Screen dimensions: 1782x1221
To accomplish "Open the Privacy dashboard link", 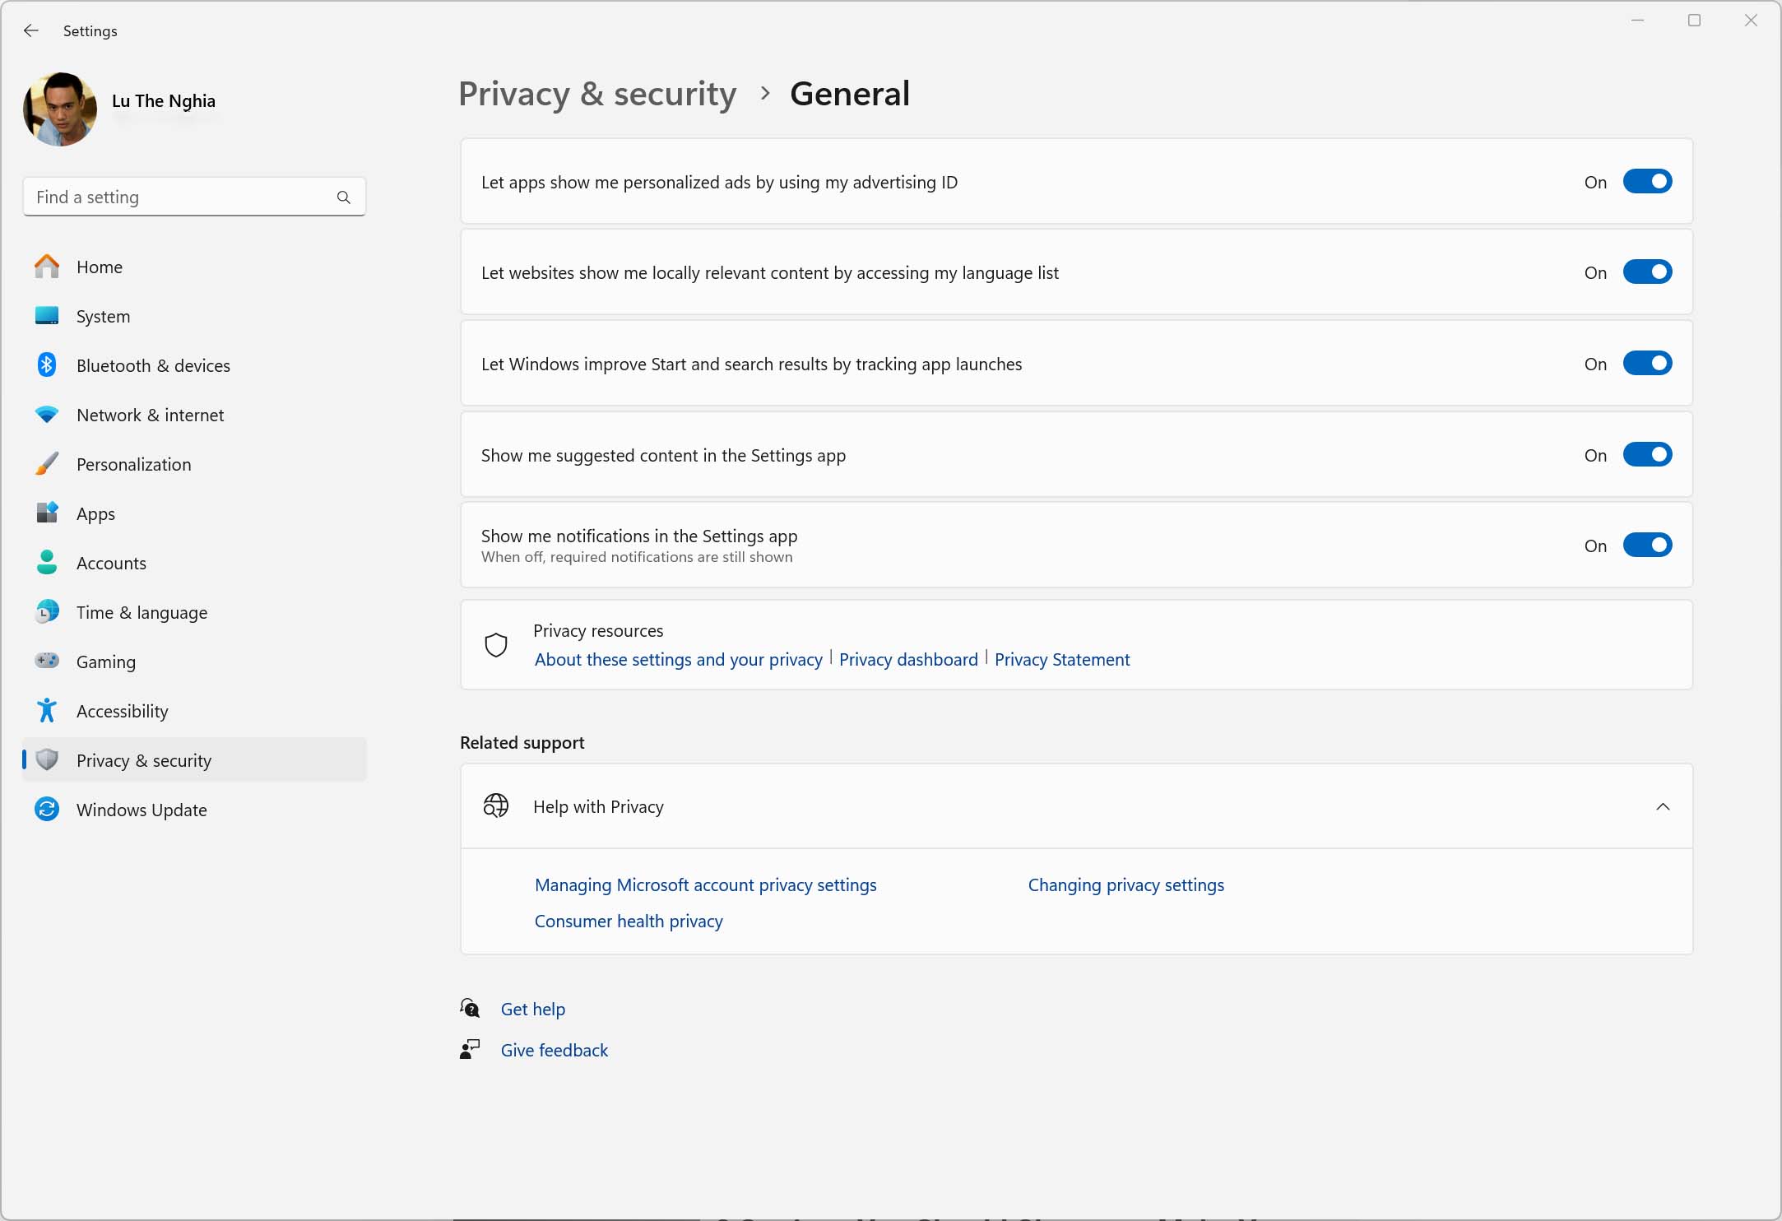I will (908, 660).
